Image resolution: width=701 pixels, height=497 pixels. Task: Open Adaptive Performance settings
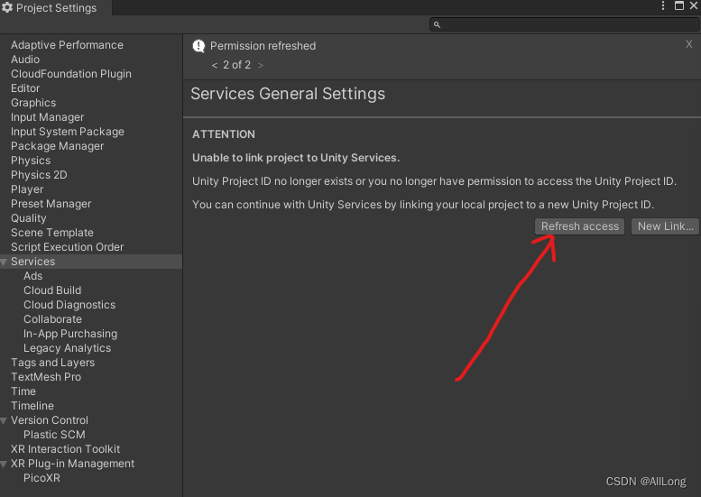[x=67, y=45]
